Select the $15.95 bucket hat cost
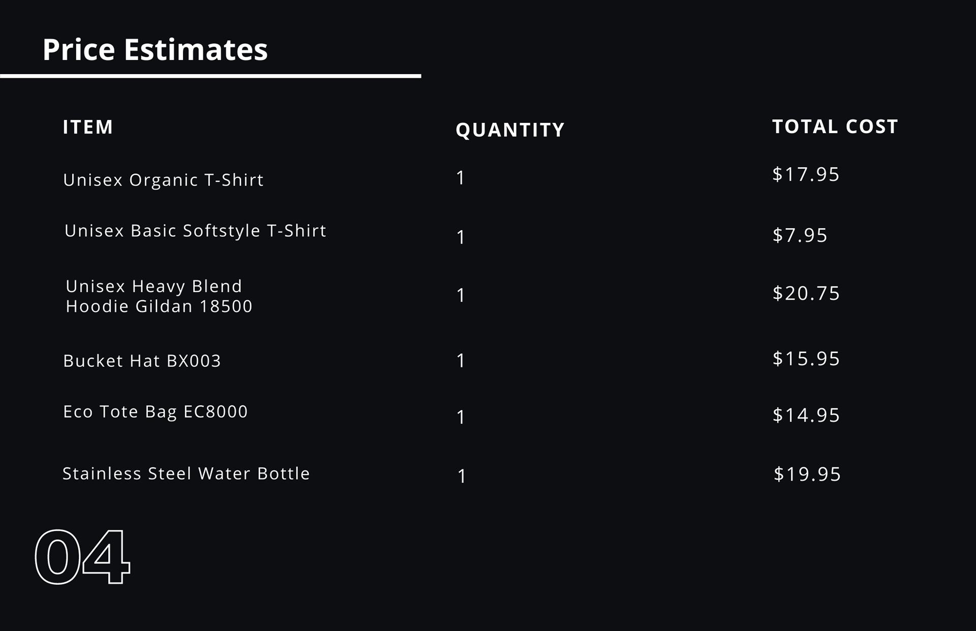The width and height of the screenshot is (976, 631). click(x=806, y=359)
